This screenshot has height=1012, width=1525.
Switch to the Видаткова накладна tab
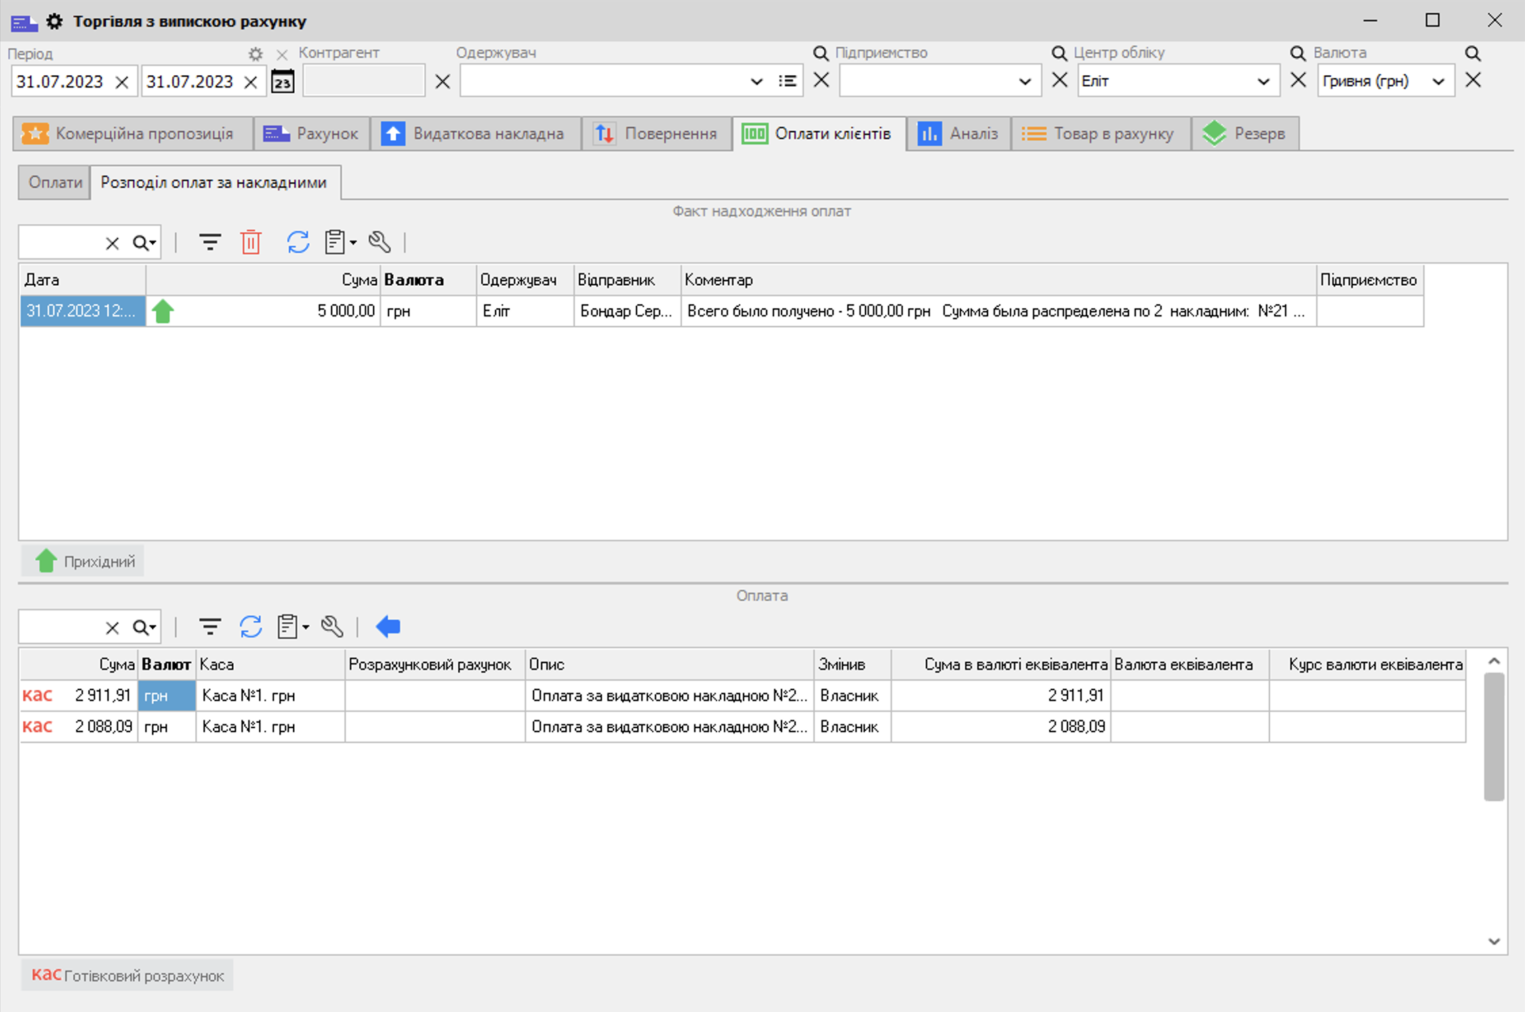click(475, 133)
